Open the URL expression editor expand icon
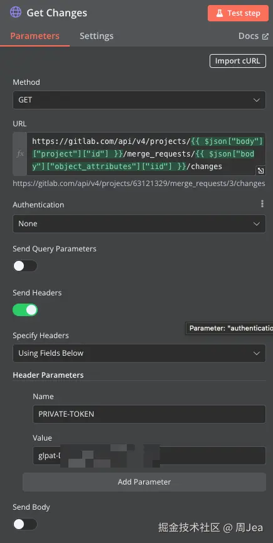Image resolution: width=273 pixels, height=543 pixels. [260, 170]
